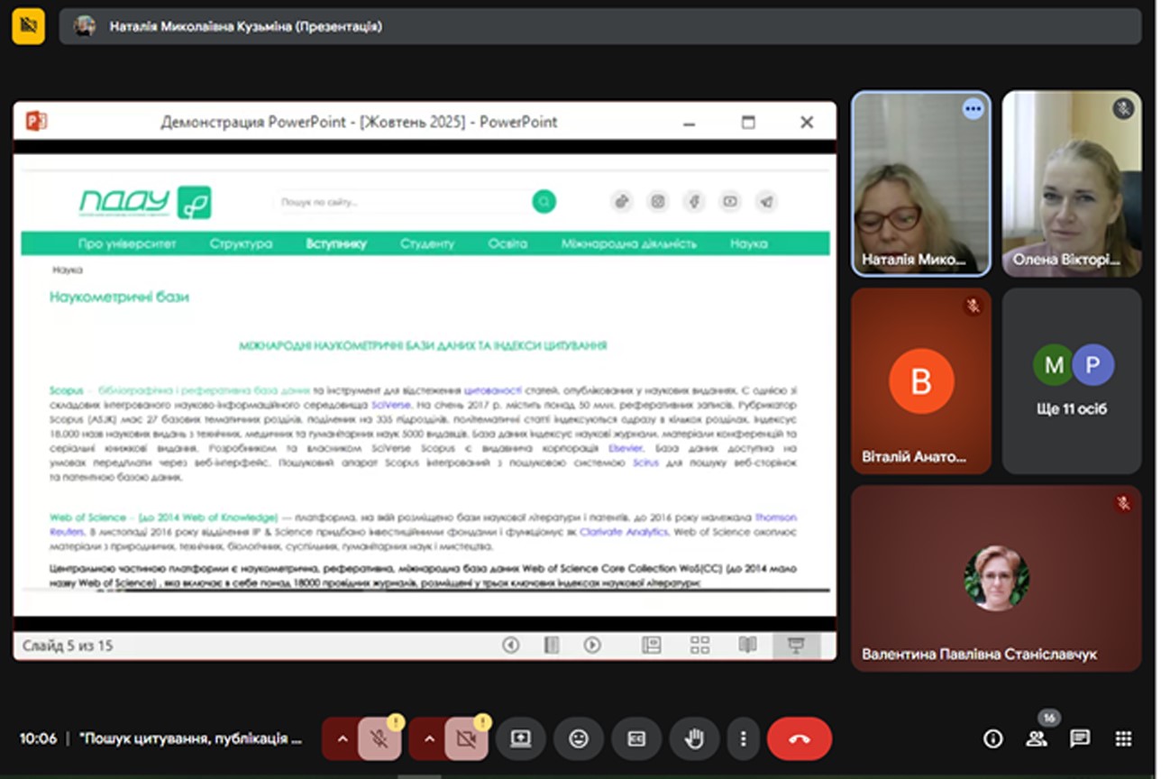Start screen sharing with present button
Viewport: 1170px width, 779px height.
520,738
